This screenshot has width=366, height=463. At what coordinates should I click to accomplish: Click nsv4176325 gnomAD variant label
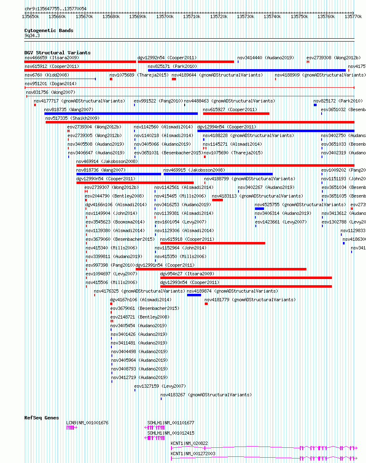pyautogui.click(x=139, y=291)
